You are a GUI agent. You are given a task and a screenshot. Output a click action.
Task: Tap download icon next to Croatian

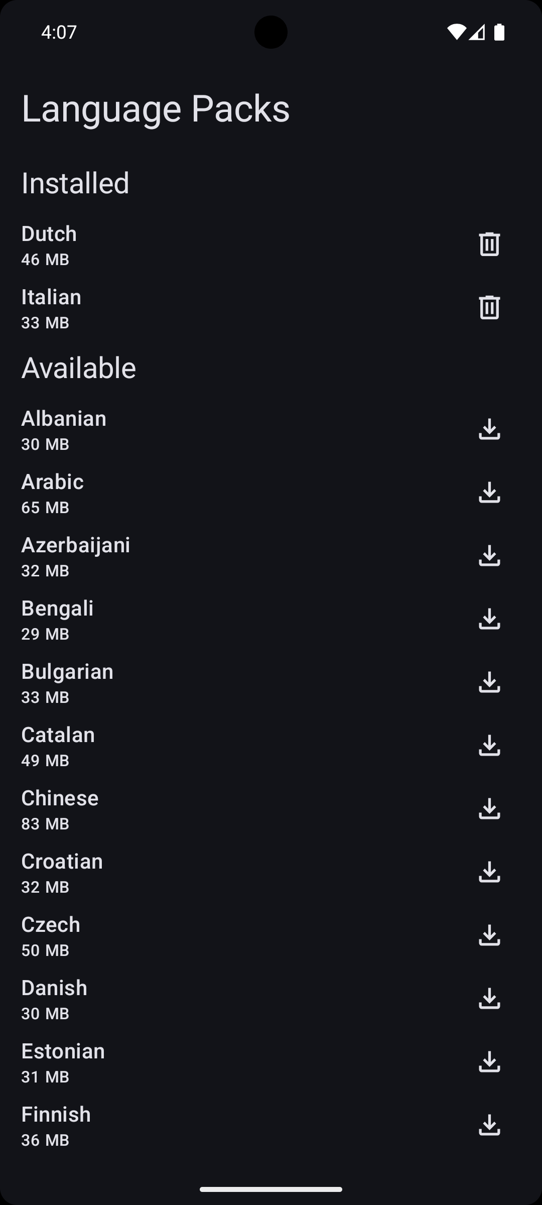click(489, 872)
